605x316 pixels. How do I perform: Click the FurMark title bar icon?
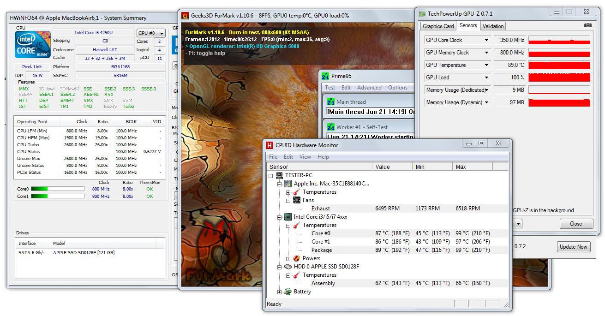(185, 15)
